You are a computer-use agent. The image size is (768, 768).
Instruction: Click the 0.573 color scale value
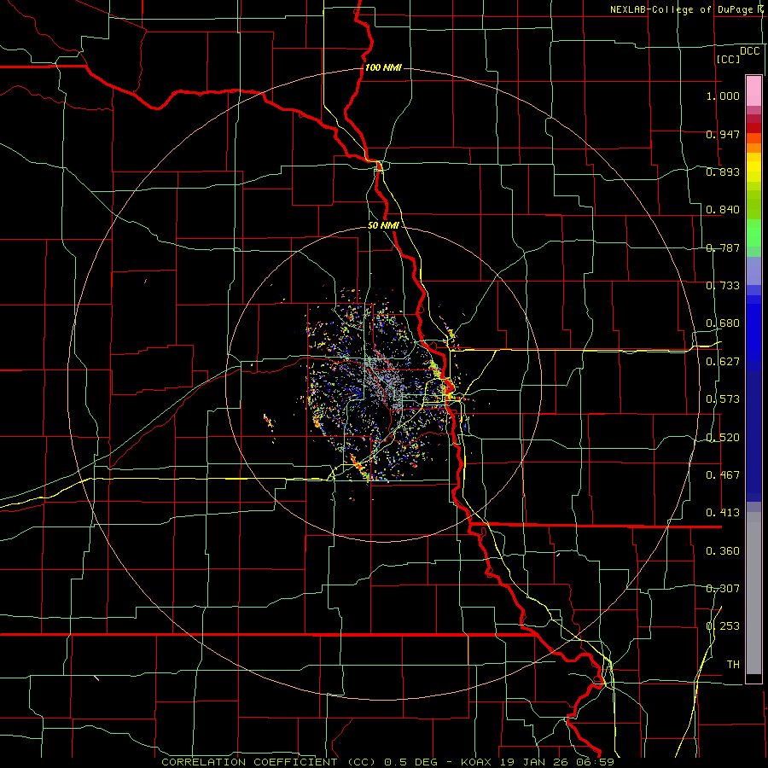coord(723,399)
